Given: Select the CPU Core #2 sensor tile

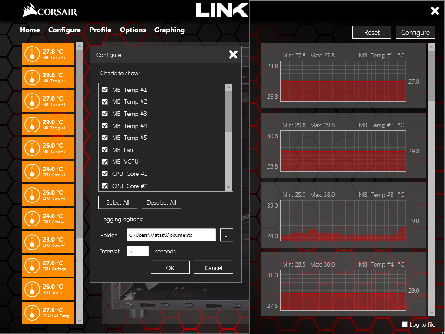Looking at the screenshot, I should click(x=48, y=196).
